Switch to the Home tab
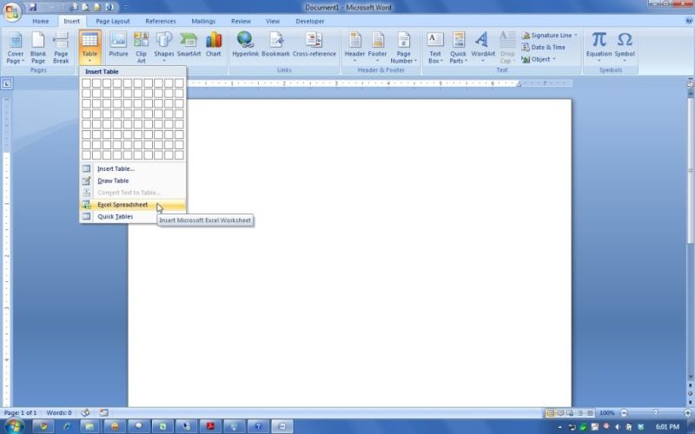 coord(40,21)
